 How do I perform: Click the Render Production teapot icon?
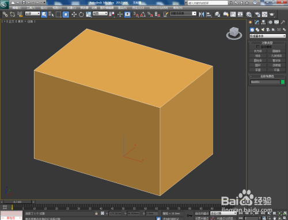[272, 14]
